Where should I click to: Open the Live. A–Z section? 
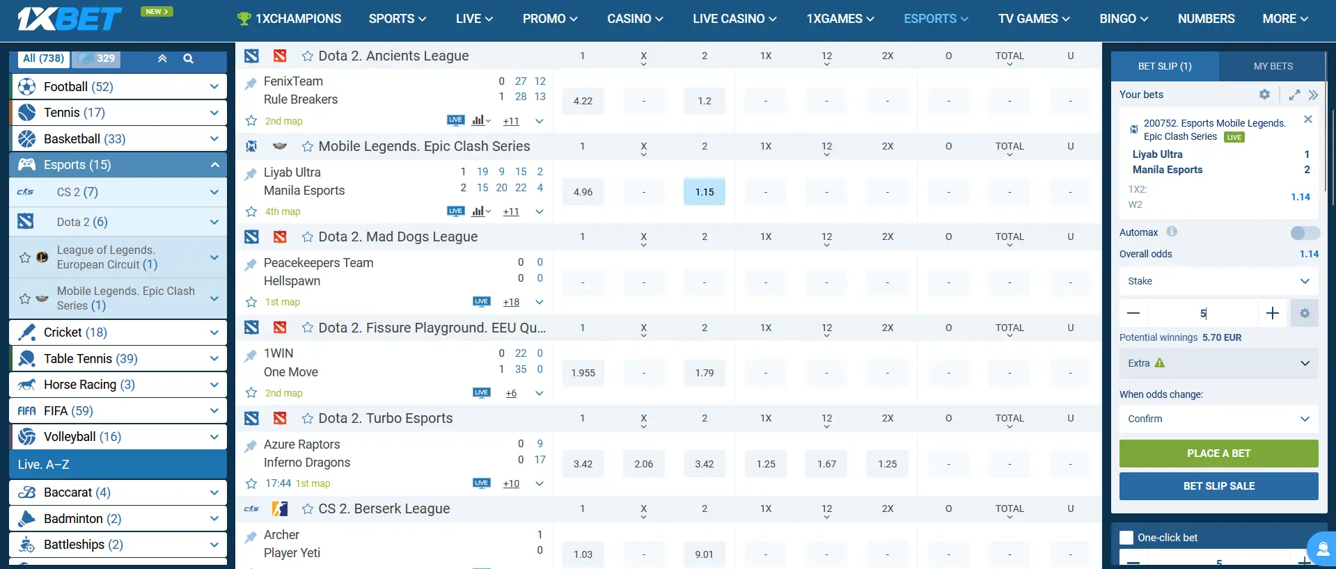tap(118, 464)
